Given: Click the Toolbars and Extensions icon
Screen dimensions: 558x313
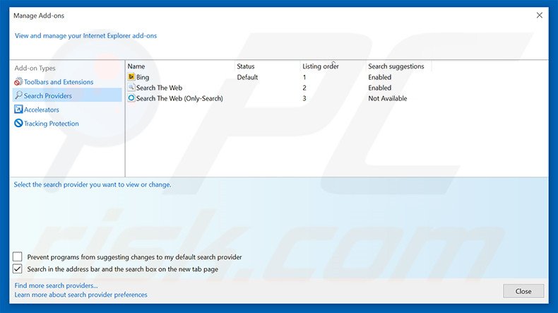Looking at the screenshot, I should [x=18, y=81].
